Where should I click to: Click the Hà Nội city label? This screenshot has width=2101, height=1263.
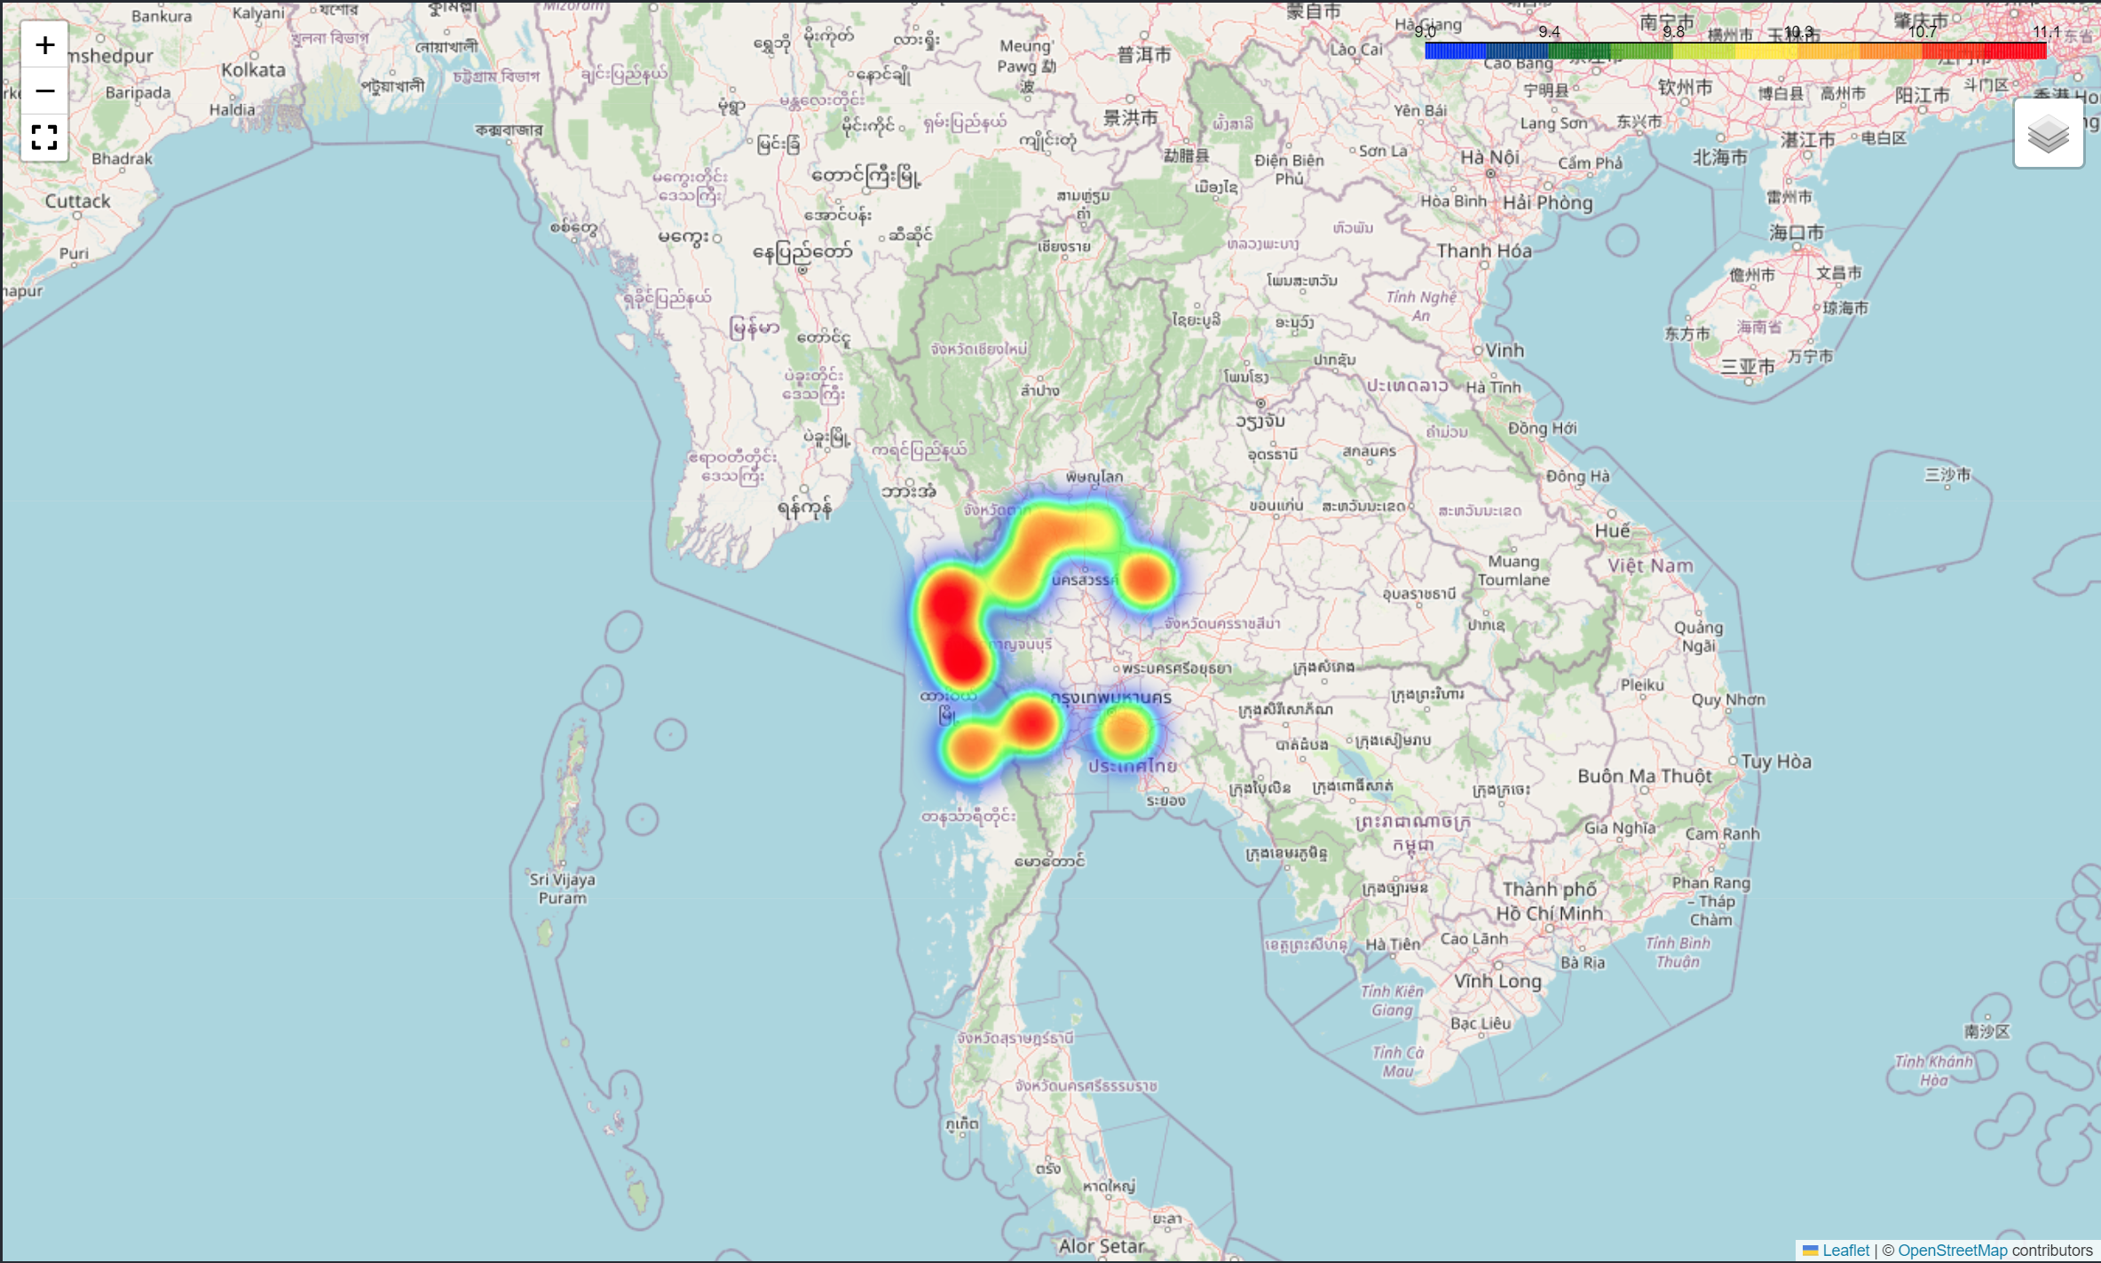1490,158
